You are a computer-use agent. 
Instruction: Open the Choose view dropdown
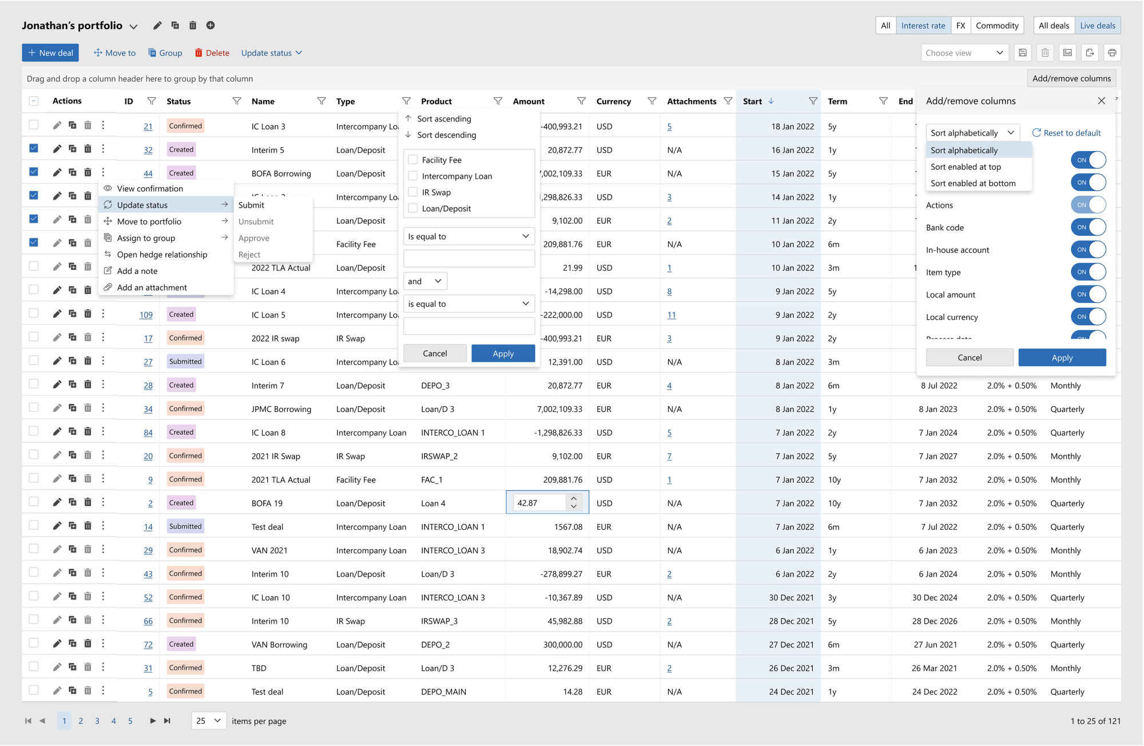pos(964,53)
